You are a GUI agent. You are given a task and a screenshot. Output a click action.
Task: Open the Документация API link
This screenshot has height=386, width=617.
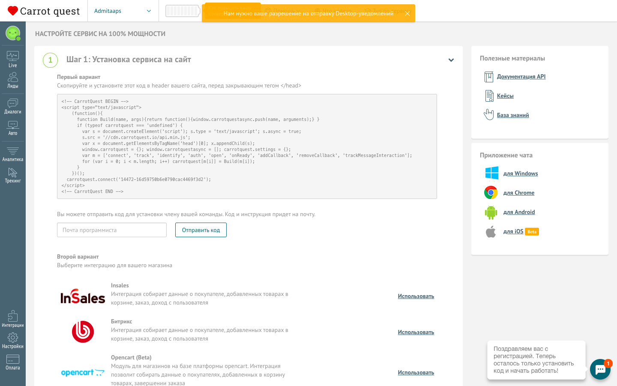(x=521, y=77)
